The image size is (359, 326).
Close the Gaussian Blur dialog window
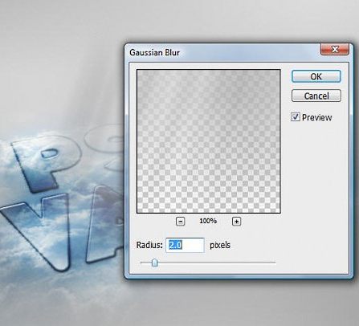(x=335, y=50)
